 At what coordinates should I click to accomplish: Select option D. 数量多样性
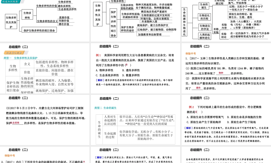131,75
